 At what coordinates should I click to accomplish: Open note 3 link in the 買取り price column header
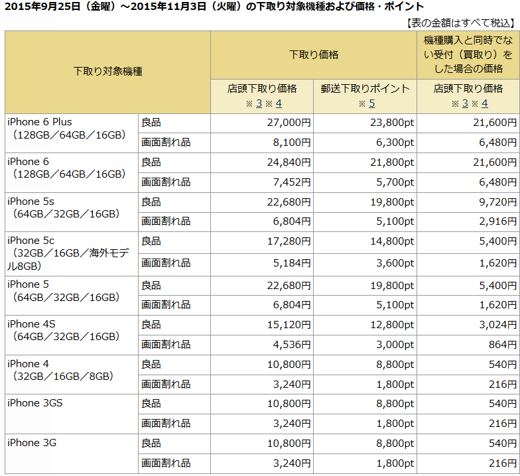[466, 103]
